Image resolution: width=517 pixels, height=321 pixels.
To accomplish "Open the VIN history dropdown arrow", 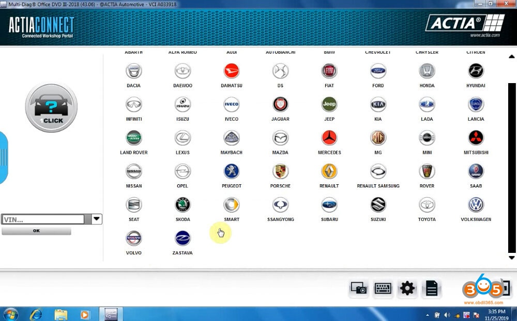I will click(96, 219).
